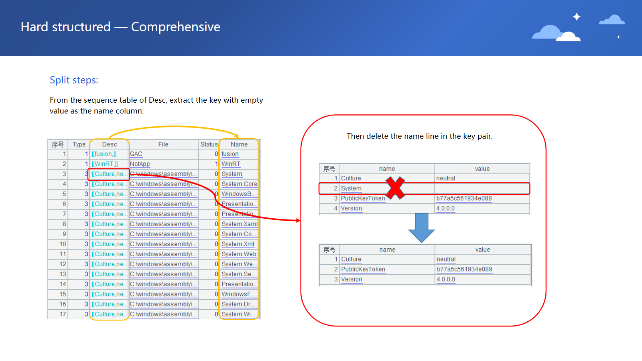The width and height of the screenshot is (642, 361).
Task: Select the [[WinRT,]] Desc entry
Action: click(x=105, y=164)
